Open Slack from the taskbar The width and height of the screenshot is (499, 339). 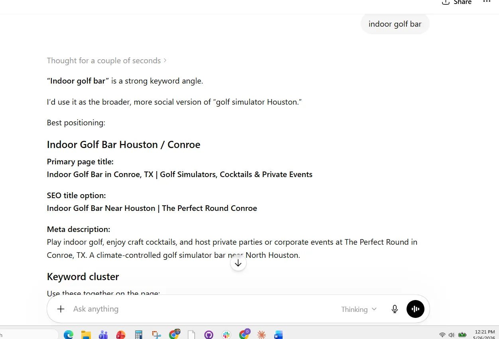coord(226,335)
